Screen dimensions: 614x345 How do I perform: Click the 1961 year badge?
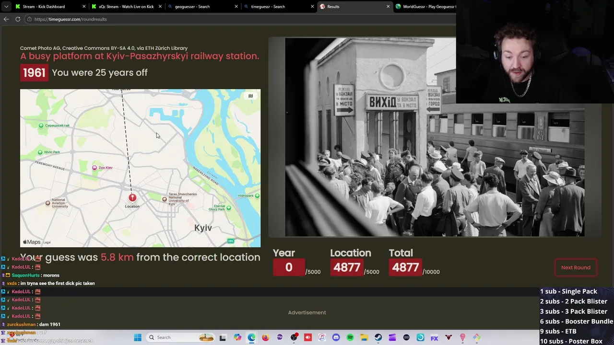point(34,73)
